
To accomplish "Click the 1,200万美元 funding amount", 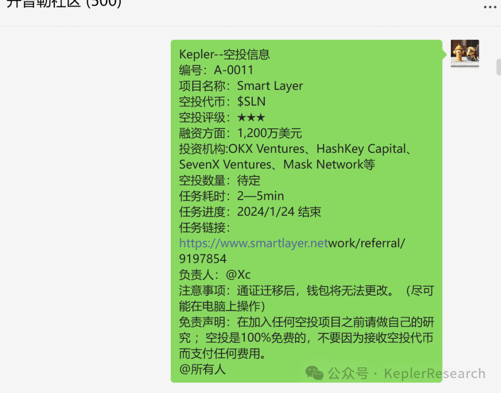I will click(270, 133).
